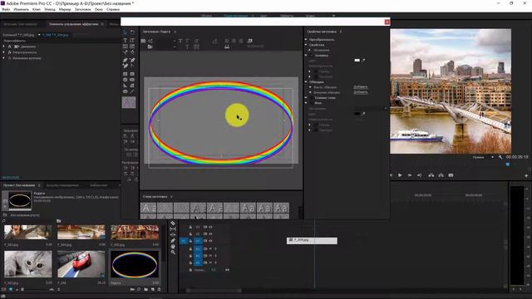The image size is (532, 299).
Task: Expand Внешняя обводка outer stroke row
Action: coord(310,92)
